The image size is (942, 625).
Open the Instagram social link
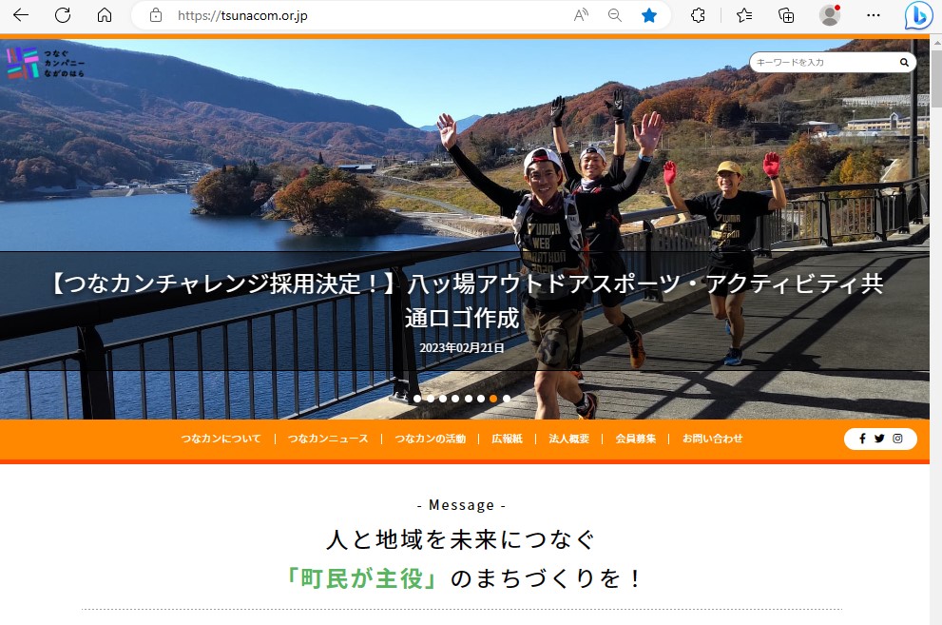[897, 439]
